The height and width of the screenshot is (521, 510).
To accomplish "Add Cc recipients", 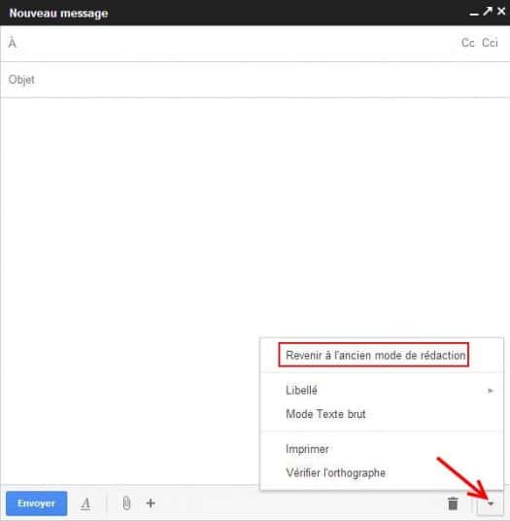I will click(468, 43).
